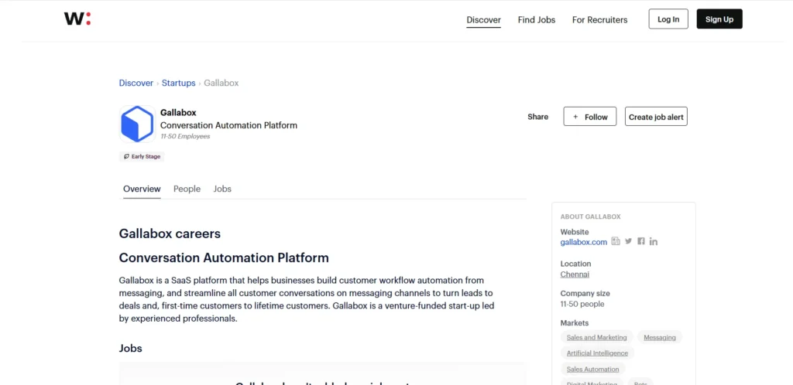The width and height of the screenshot is (793, 385).
Task: Select the Sales and Marketing market tag
Action: (x=597, y=338)
